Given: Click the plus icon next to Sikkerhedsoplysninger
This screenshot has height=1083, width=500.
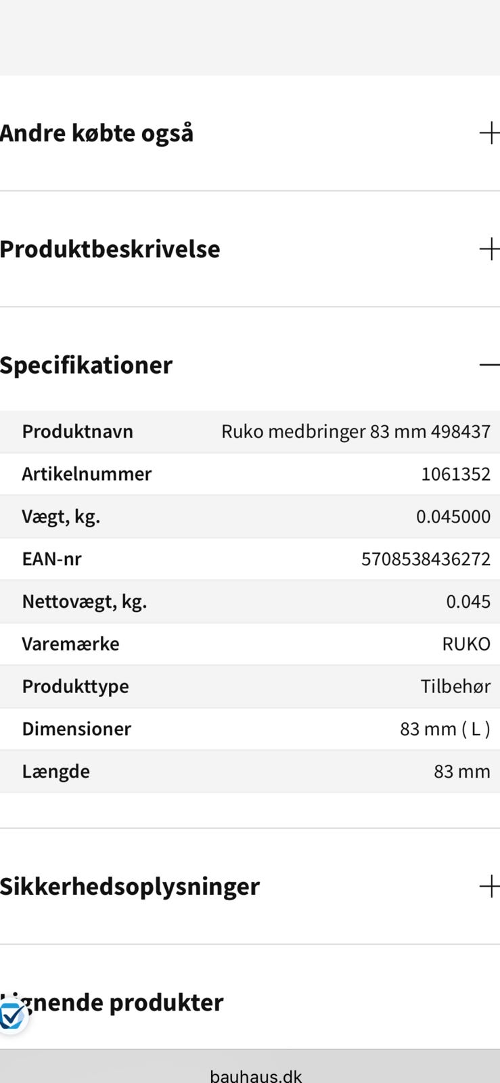Looking at the screenshot, I should (x=488, y=887).
